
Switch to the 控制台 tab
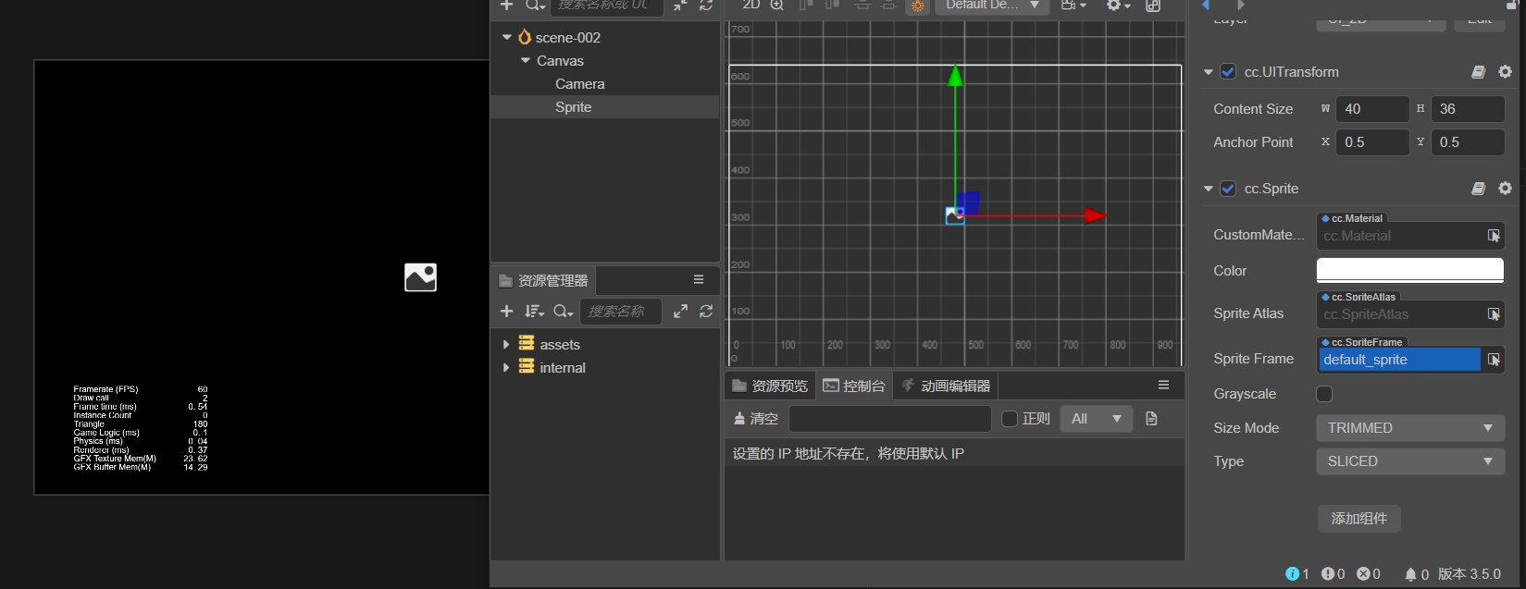pos(854,386)
